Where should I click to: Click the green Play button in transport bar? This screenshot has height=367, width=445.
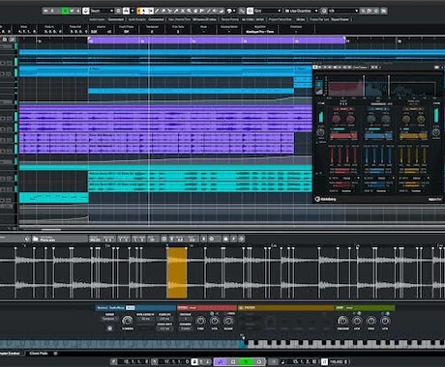point(247,362)
